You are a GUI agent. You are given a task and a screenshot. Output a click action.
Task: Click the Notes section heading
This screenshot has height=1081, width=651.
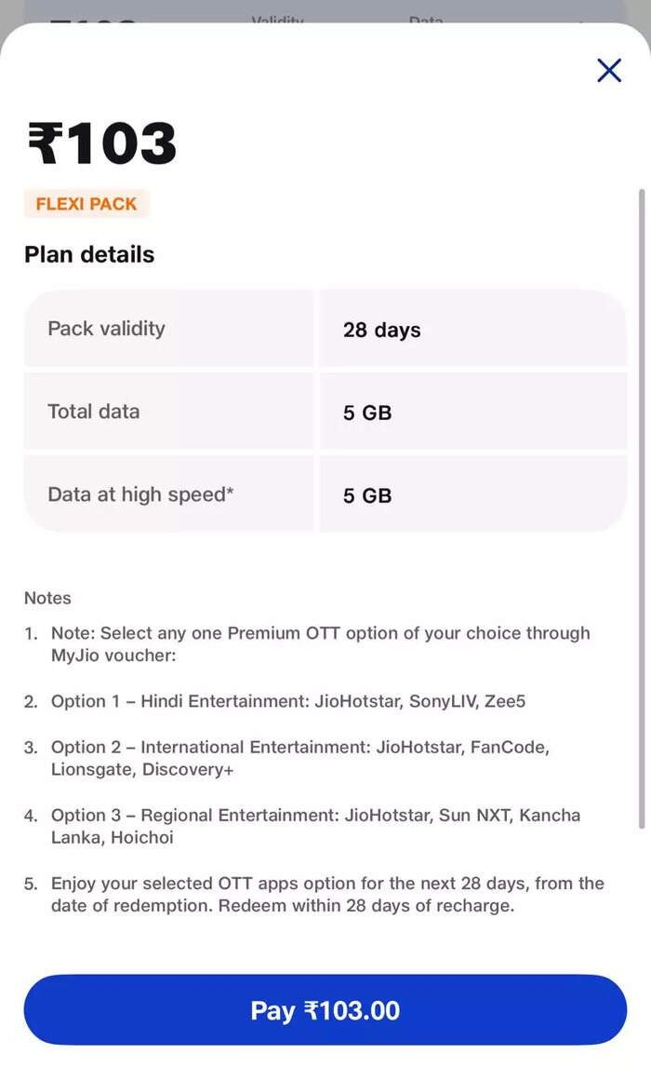point(47,598)
